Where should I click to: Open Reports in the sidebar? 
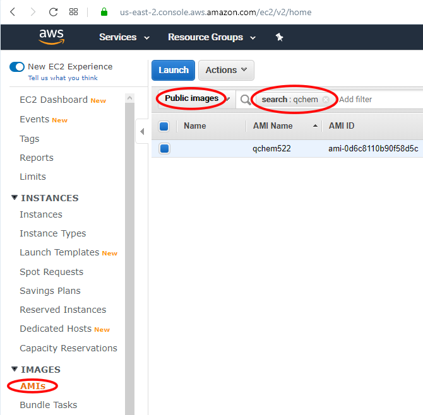37,158
